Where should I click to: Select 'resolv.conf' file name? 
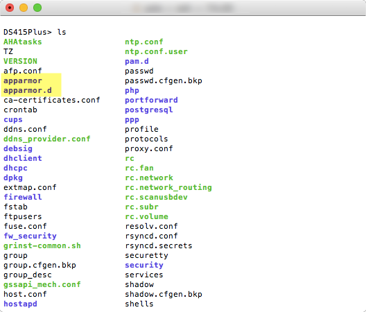tap(151, 226)
